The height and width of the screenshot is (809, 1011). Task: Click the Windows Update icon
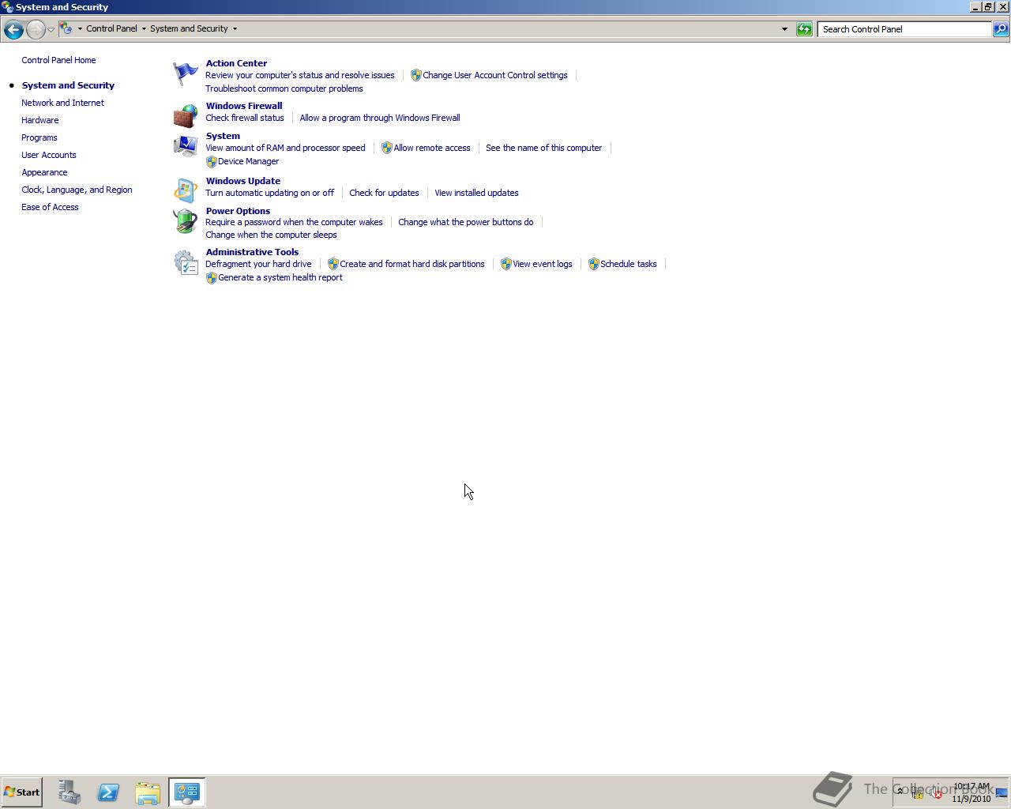(x=186, y=190)
